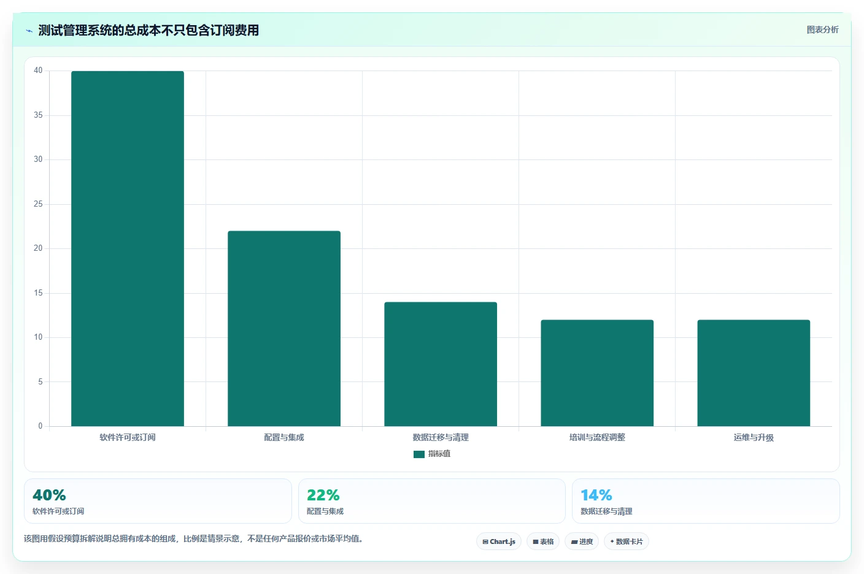Click the y-axis value 25

38,204
